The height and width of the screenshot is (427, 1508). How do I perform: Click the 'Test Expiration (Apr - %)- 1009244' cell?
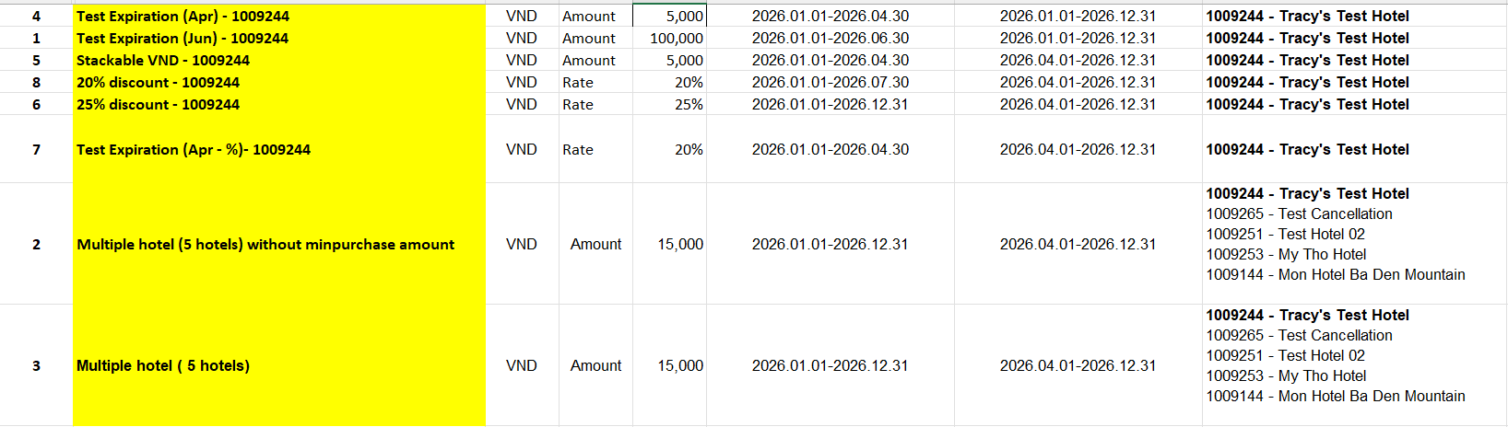coord(194,150)
